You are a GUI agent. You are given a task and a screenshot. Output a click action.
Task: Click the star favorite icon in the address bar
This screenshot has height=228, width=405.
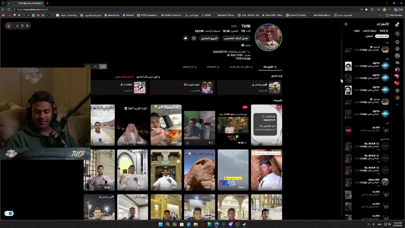366,9
